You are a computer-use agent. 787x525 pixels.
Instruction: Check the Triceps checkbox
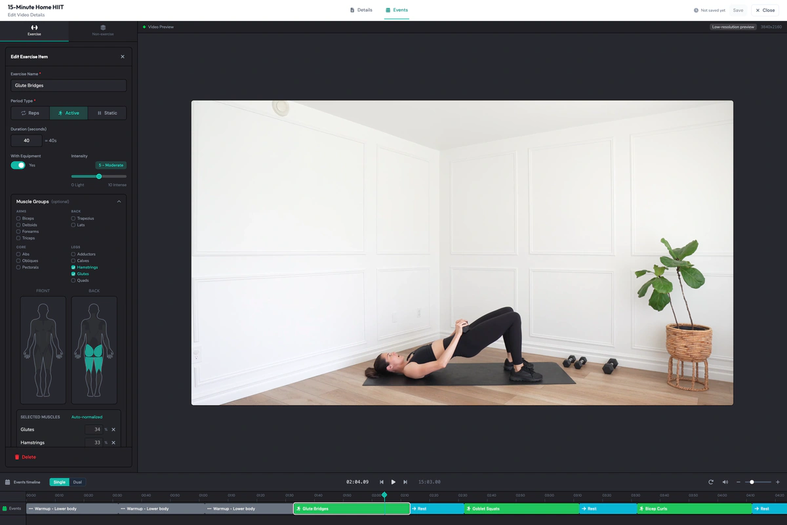[18, 238]
